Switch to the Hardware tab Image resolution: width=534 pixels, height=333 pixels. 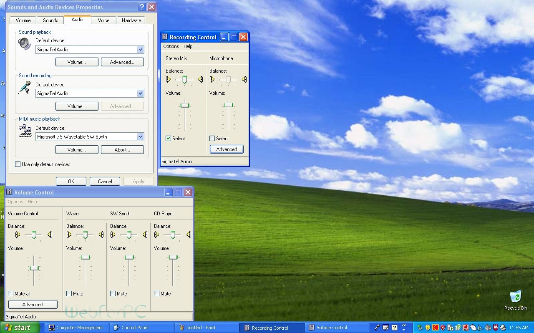(131, 20)
